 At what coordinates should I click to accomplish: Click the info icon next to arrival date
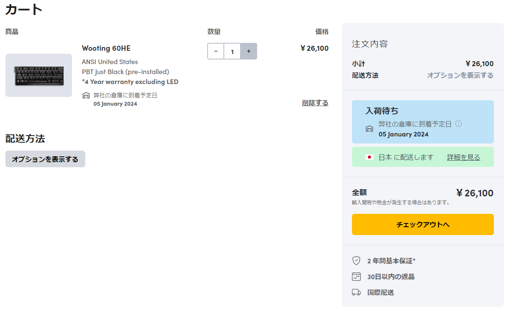coord(458,124)
